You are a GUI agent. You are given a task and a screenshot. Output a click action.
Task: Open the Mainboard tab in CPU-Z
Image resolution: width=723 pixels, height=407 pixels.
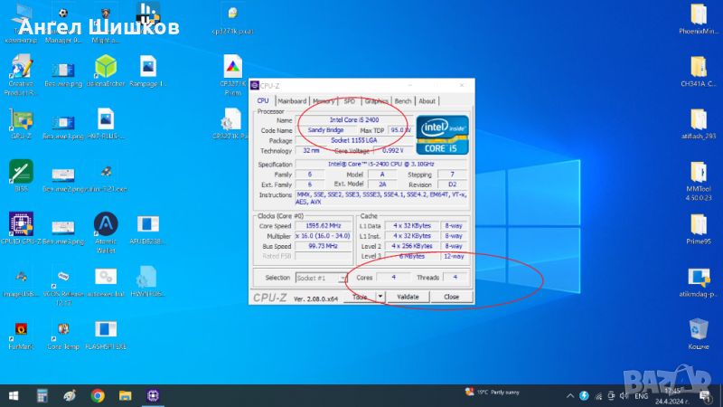292,101
